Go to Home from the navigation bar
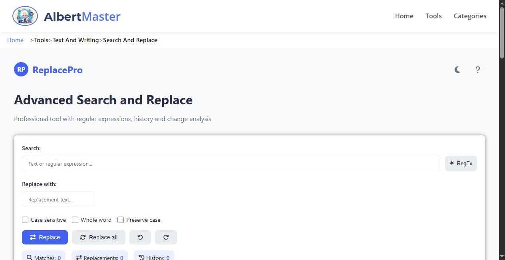505x260 pixels. (404, 16)
